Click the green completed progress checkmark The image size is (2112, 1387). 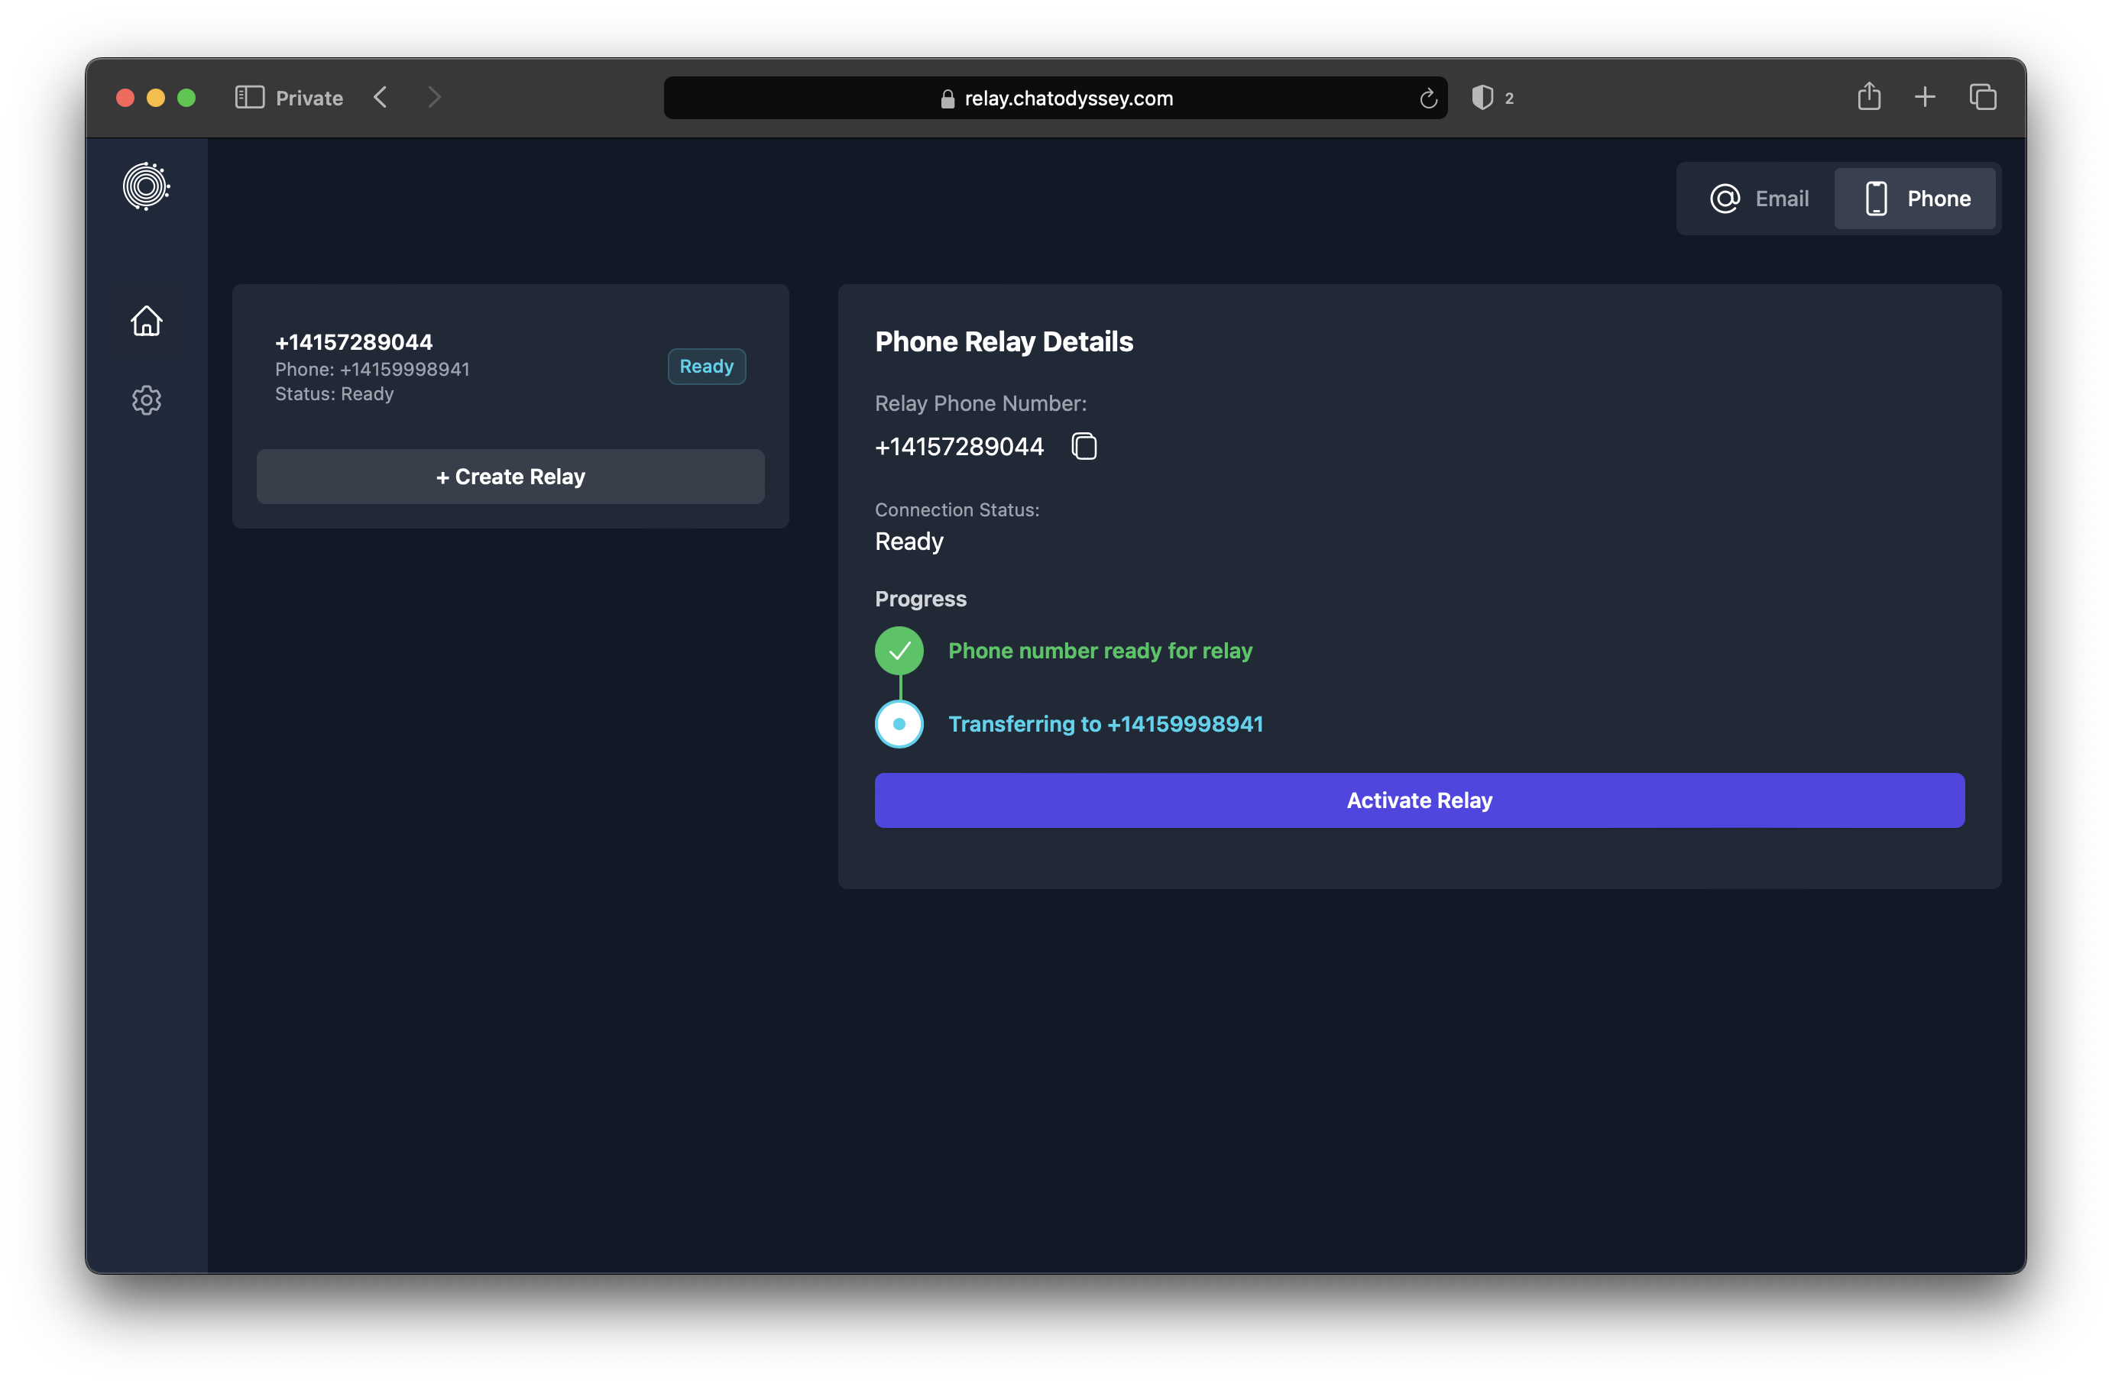click(899, 651)
